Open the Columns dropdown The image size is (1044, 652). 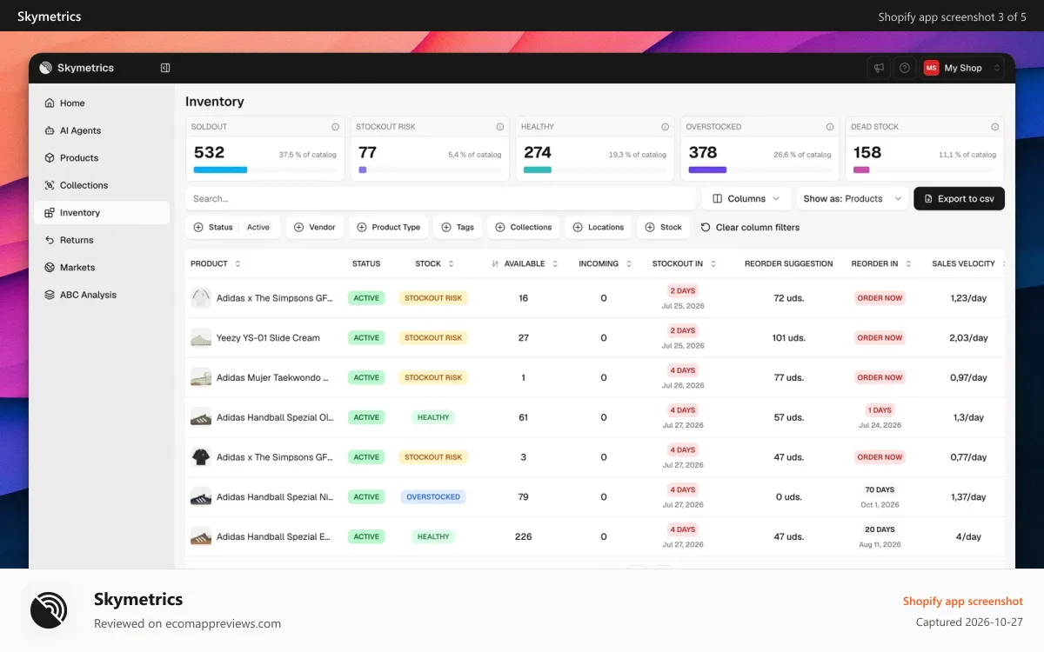coord(746,198)
